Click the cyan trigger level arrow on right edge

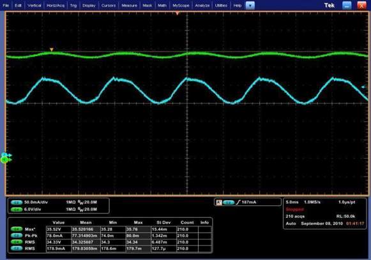(x=365, y=87)
